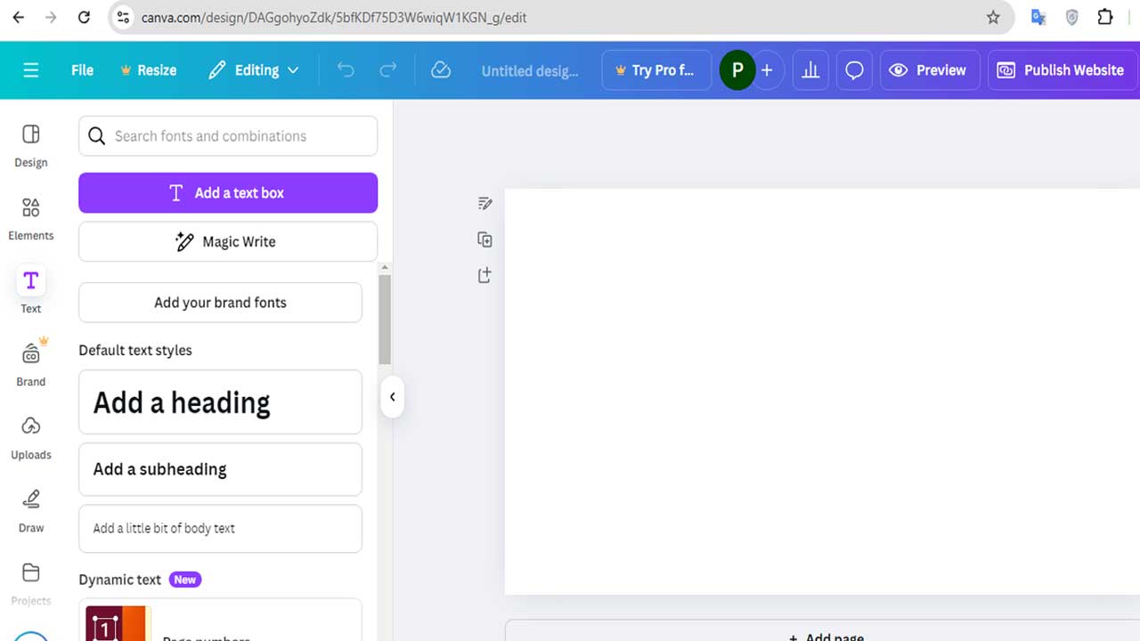Bookmark this page with the star icon
The image size is (1140, 641).
pos(993,17)
